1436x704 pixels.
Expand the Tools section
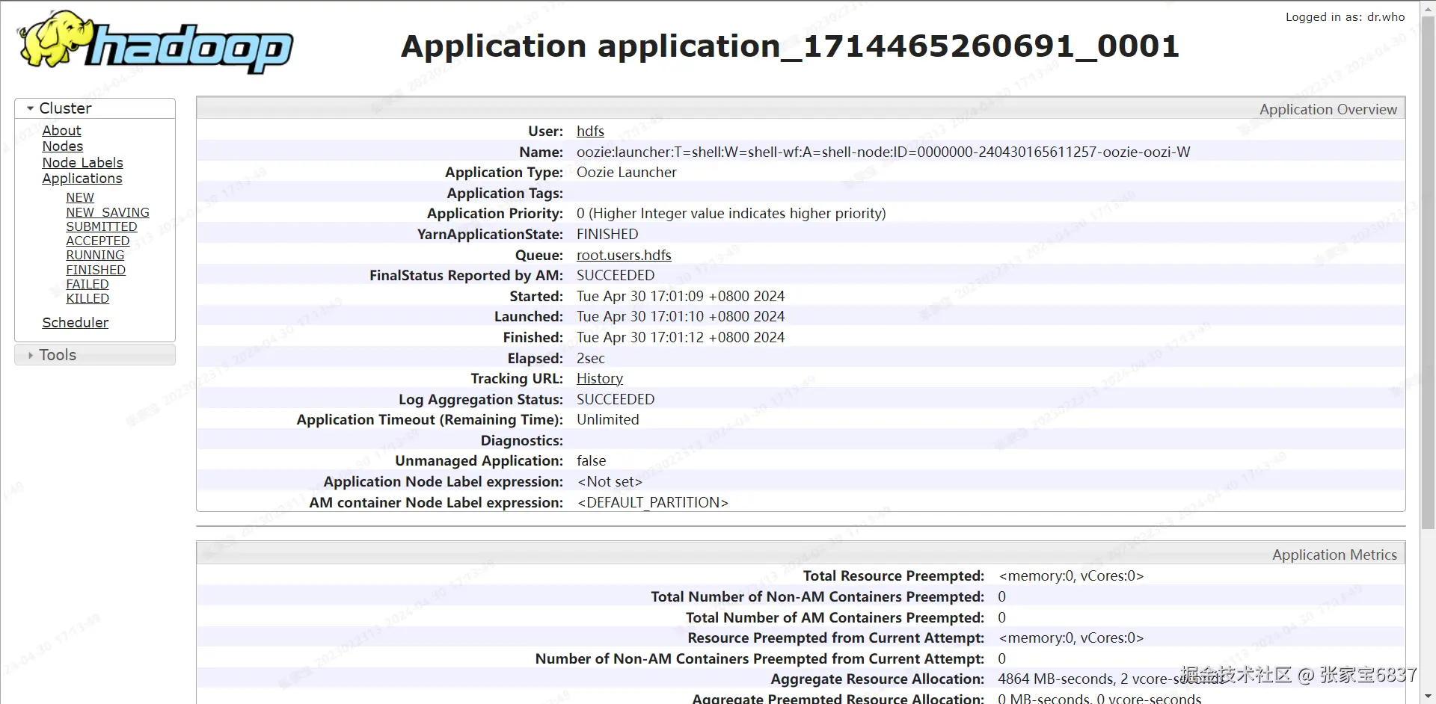pos(95,355)
